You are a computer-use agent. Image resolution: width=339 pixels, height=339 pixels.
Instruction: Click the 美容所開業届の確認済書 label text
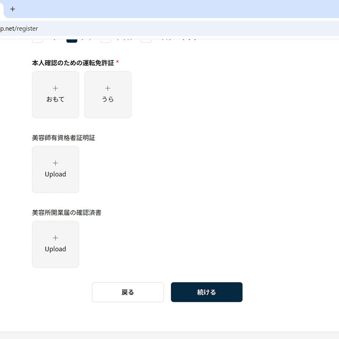pyautogui.click(x=66, y=212)
